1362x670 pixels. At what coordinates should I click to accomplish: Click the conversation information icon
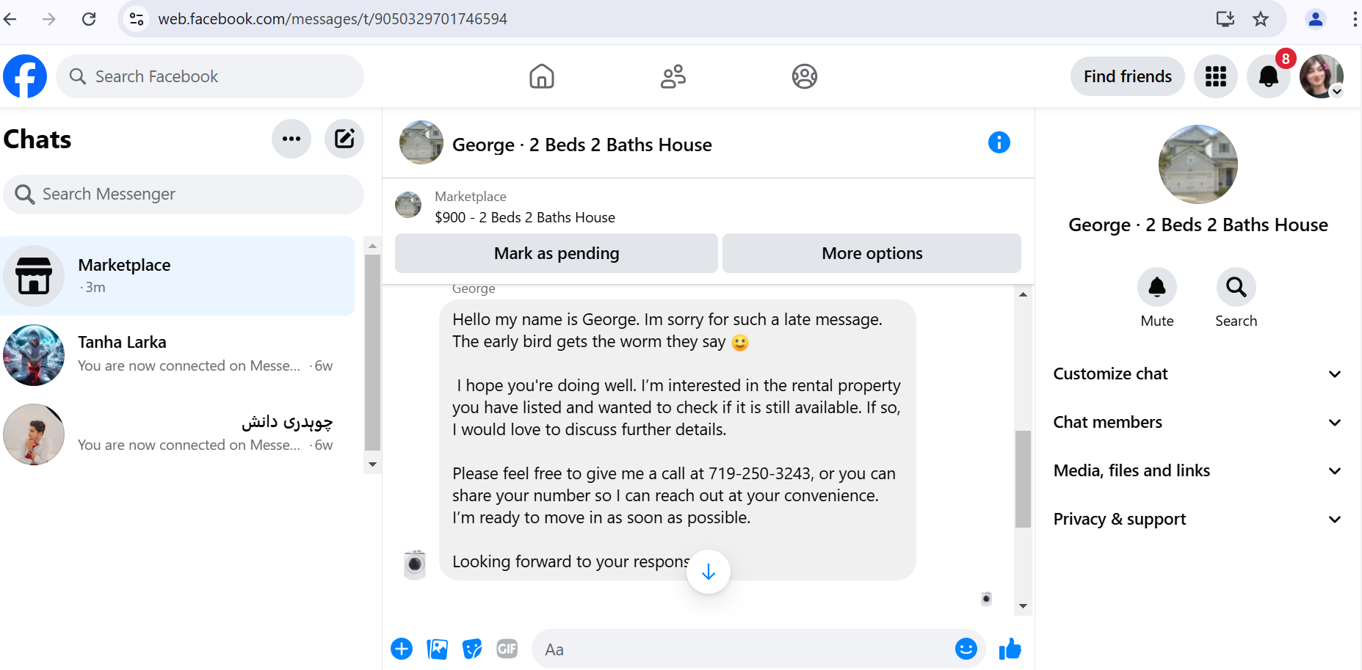coord(999,142)
